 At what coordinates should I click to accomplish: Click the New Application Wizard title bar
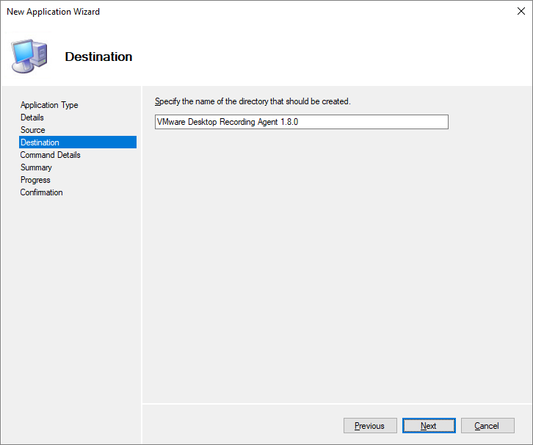point(220,12)
